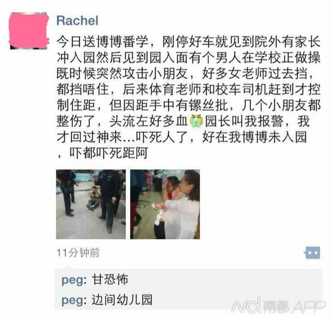Open Rachel's profile via her name
Image resolution: width=331 pixels, height=317 pixels.
[78, 20]
